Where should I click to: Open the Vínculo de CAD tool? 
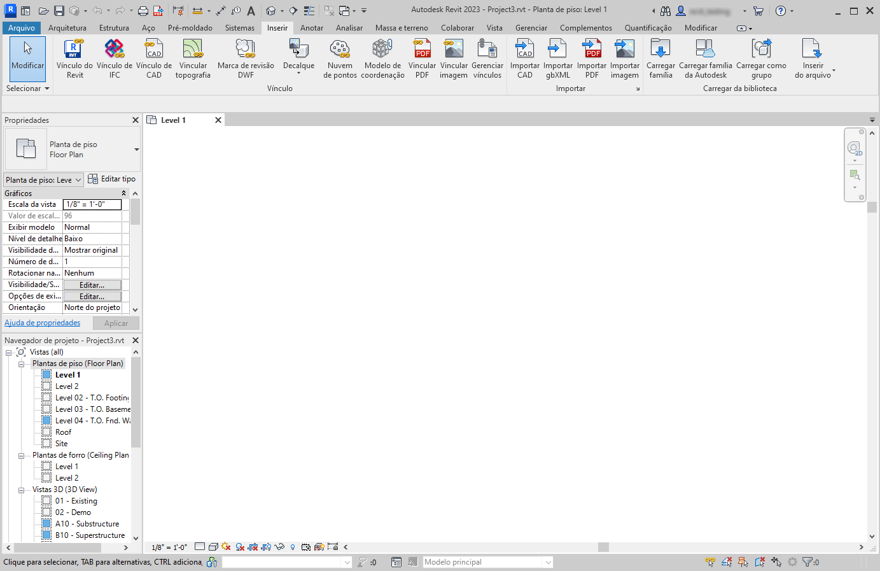pyautogui.click(x=154, y=59)
